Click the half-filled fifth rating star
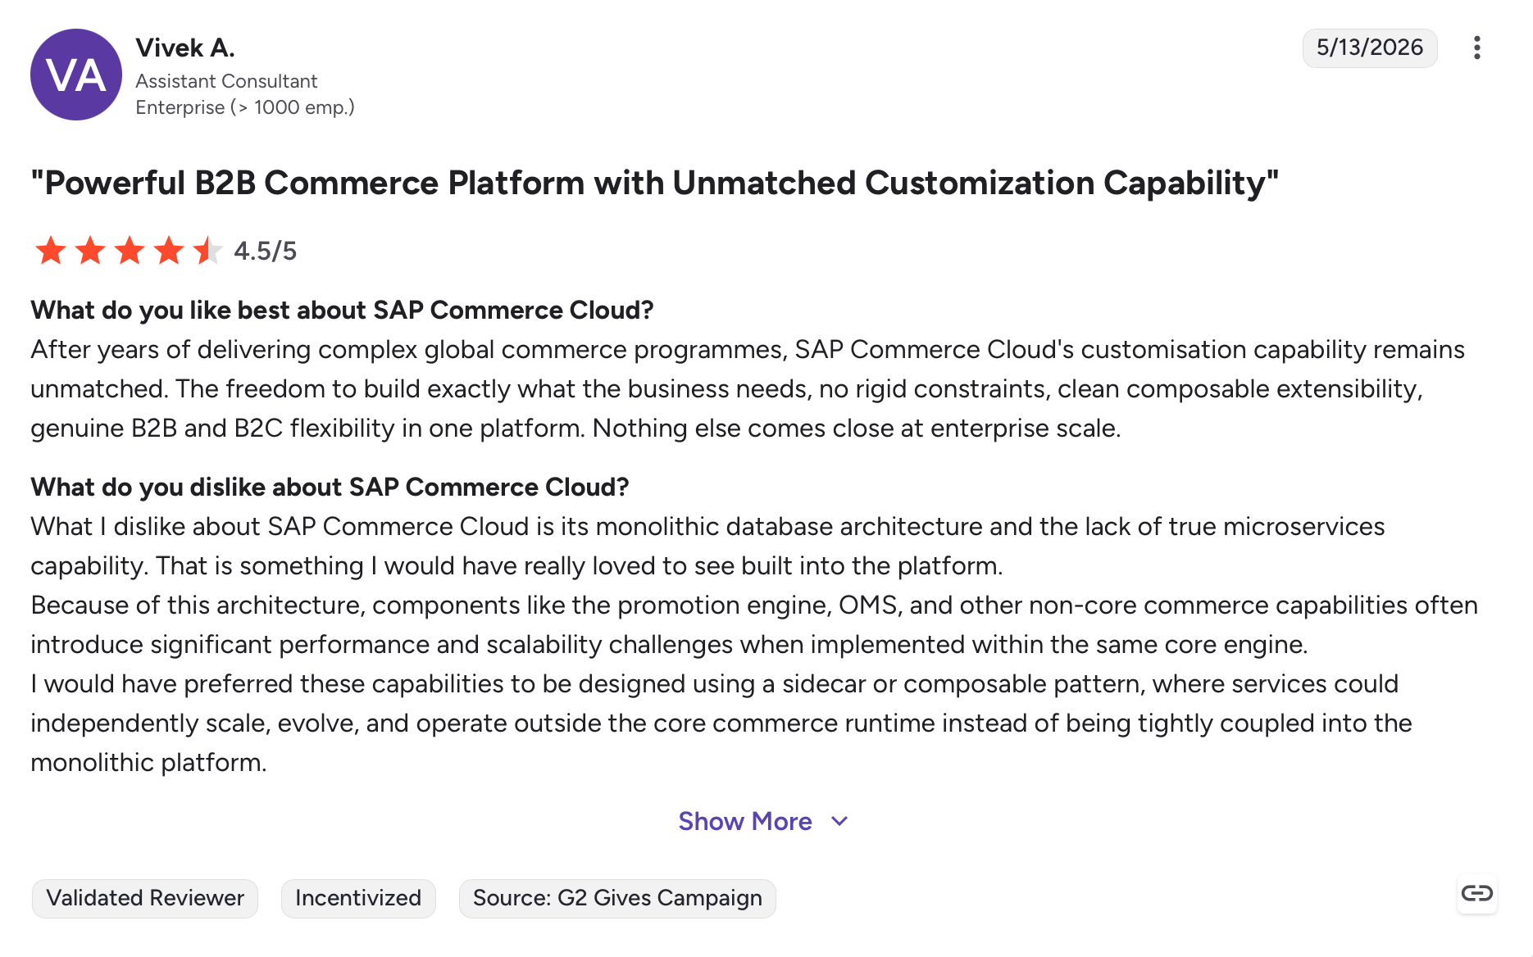1533x957 pixels. point(208,251)
